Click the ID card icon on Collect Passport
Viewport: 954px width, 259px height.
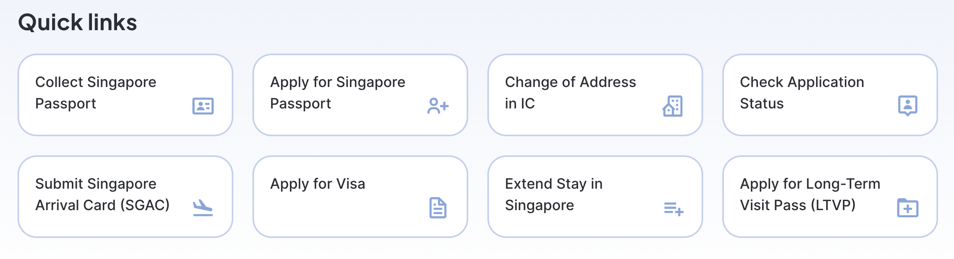(203, 106)
